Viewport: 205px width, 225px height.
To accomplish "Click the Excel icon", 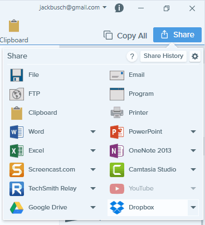I will click(x=17, y=151).
